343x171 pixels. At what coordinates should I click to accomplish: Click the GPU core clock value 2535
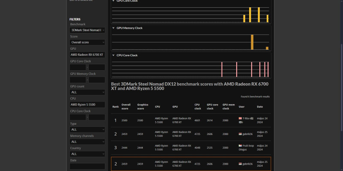pos(210,147)
